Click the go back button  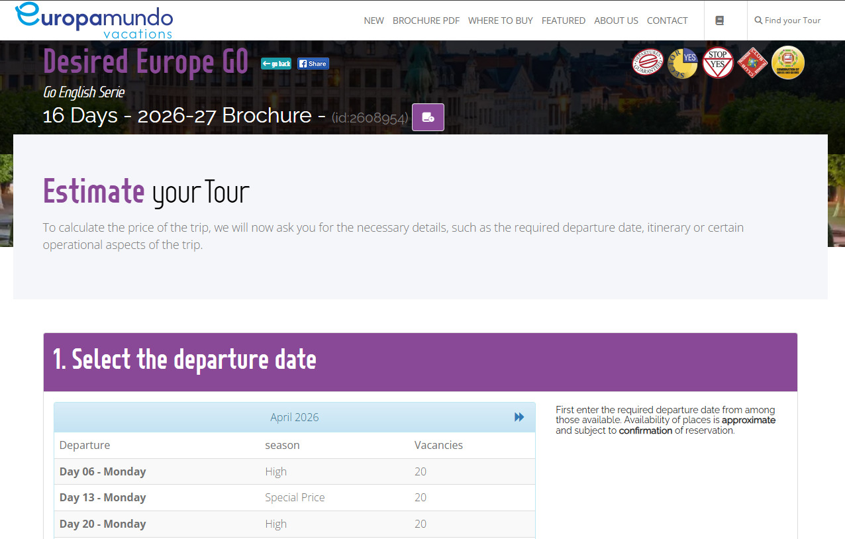(275, 63)
